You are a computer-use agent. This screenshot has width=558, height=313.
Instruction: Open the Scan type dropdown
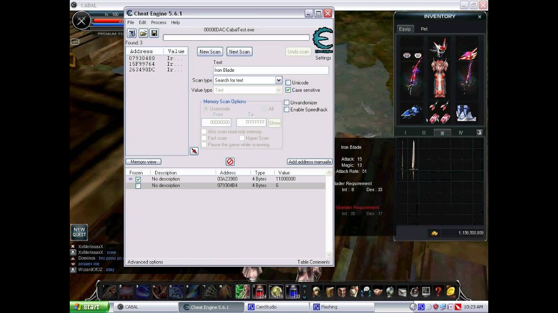point(279,80)
